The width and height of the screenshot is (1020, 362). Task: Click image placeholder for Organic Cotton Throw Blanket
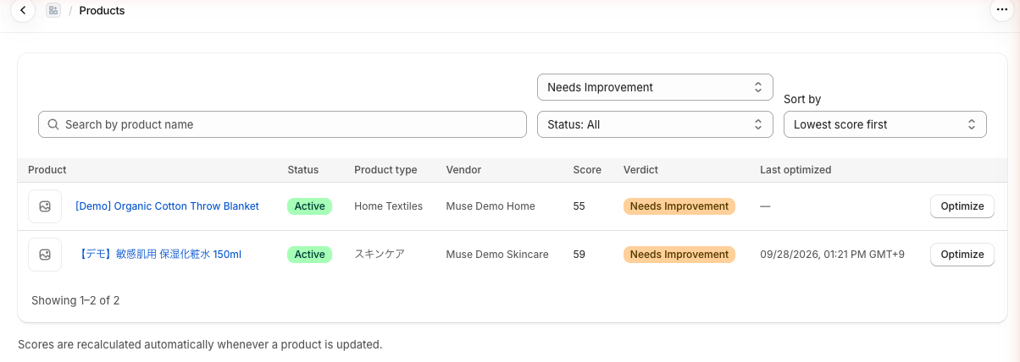[45, 206]
